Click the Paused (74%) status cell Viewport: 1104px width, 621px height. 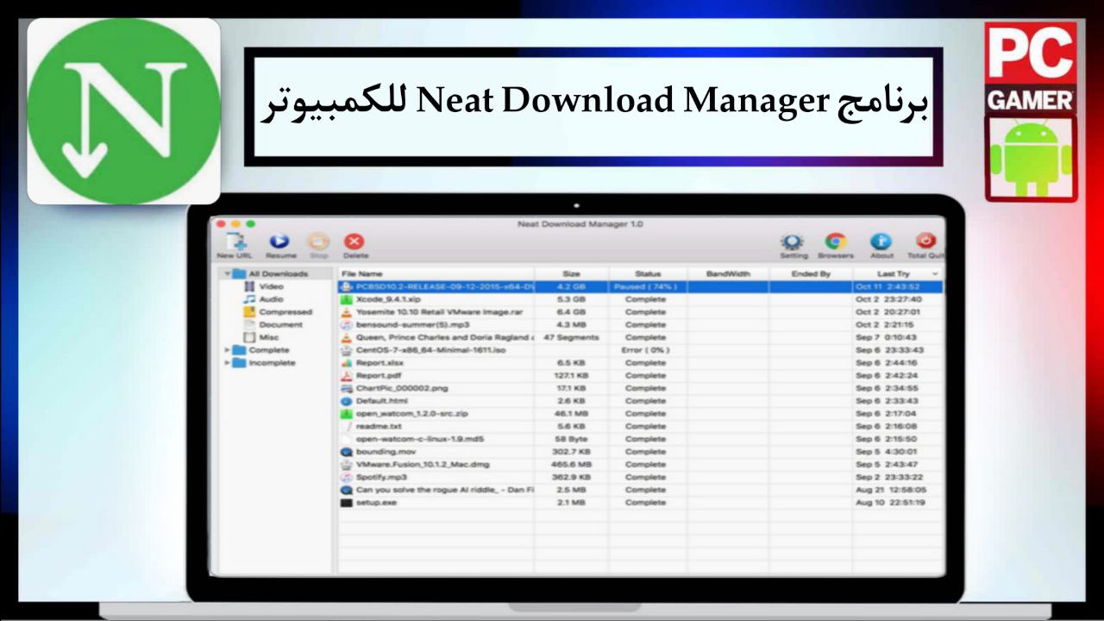[x=647, y=286]
